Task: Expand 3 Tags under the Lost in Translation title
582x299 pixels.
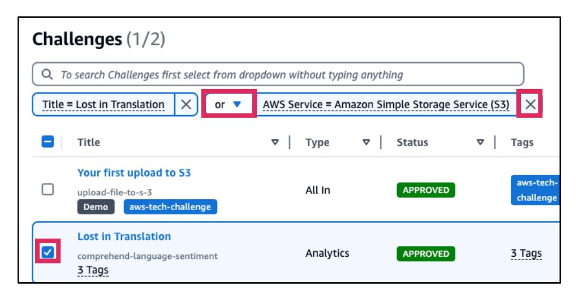Action: tap(93, 270)
